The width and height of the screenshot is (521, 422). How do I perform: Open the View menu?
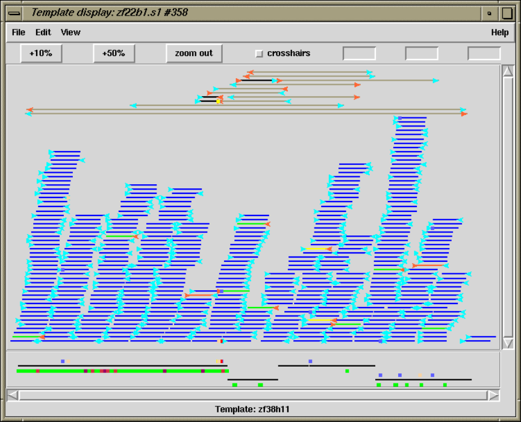(x=70, y=32)
